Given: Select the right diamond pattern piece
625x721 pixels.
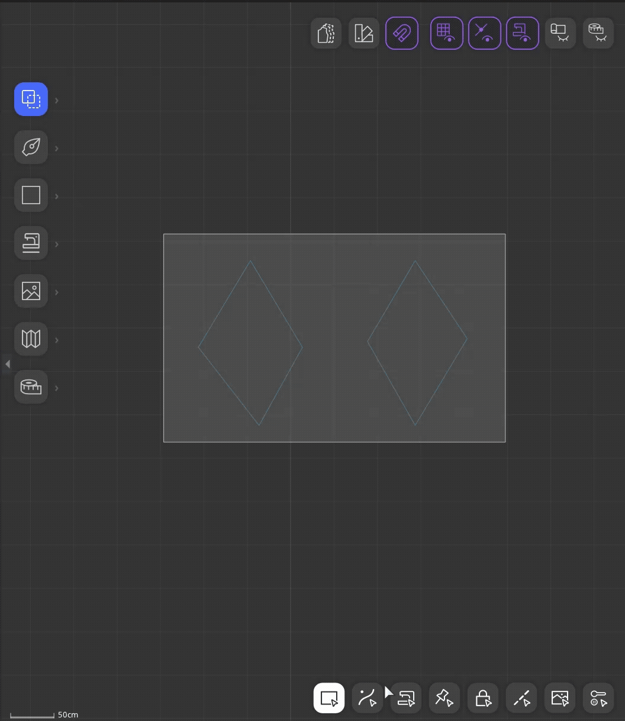Looking at the screenshot, I should (x=417, y=343).
